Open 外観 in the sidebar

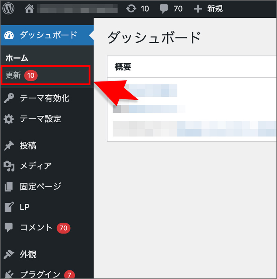point(47,254)
